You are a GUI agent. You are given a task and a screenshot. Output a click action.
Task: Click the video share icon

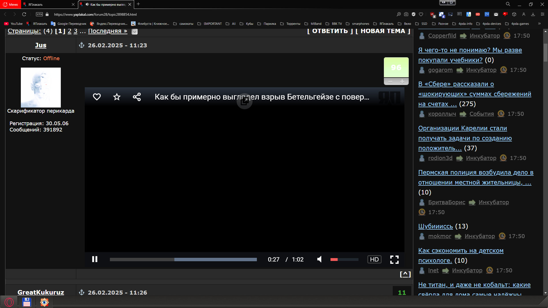[x=137, y=97]
